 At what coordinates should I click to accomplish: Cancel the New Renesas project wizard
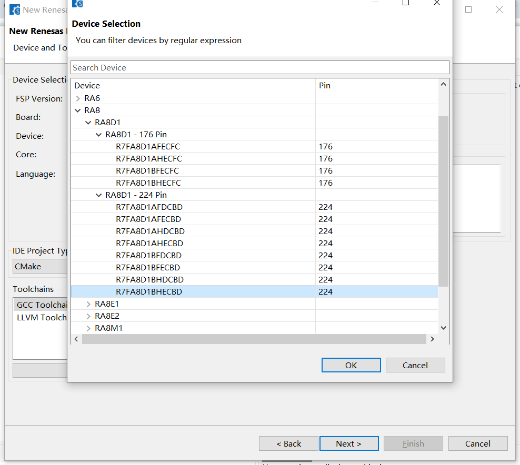pyautogui.click(x=478, y=443)
